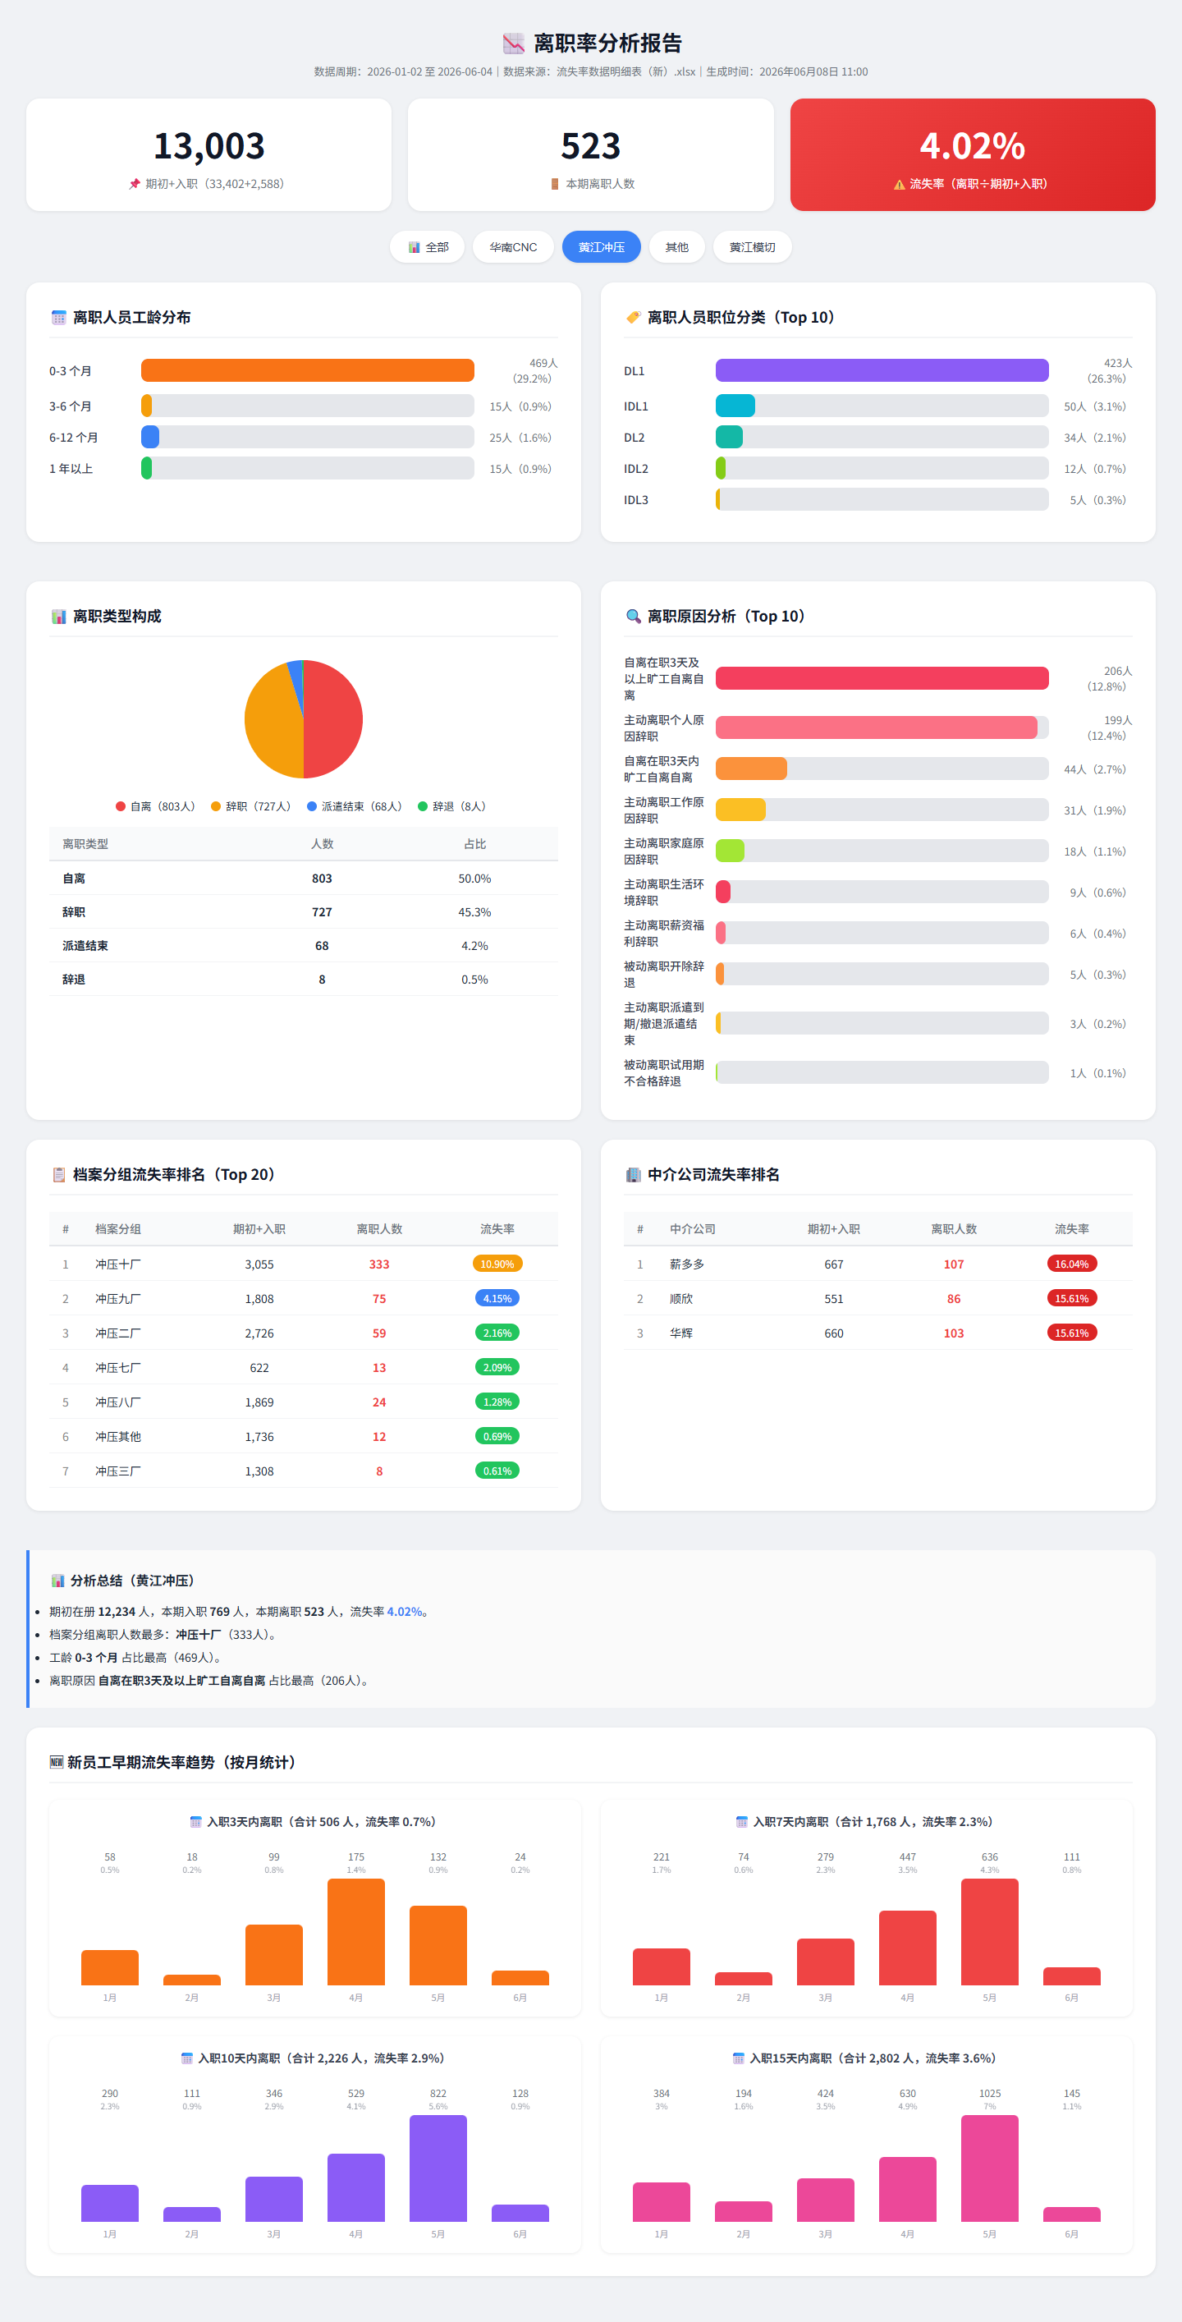
Task: Select the 全部 filter tab
Action: (x=427, y=247)
